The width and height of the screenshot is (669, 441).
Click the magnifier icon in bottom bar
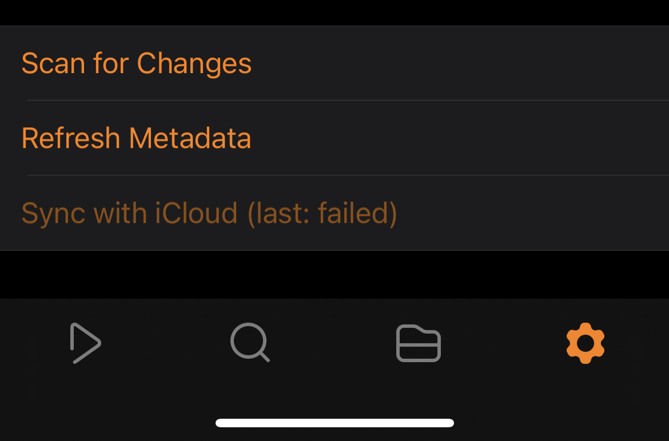[x=250, y=343]
